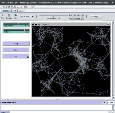Screen dimensions: 115x113
Task: Toggle the view updates checkbox
Action: coord(71,15)
